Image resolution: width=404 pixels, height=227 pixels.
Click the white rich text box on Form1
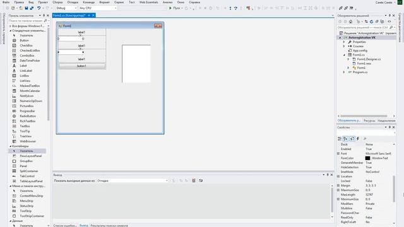[x=136, y=64]
